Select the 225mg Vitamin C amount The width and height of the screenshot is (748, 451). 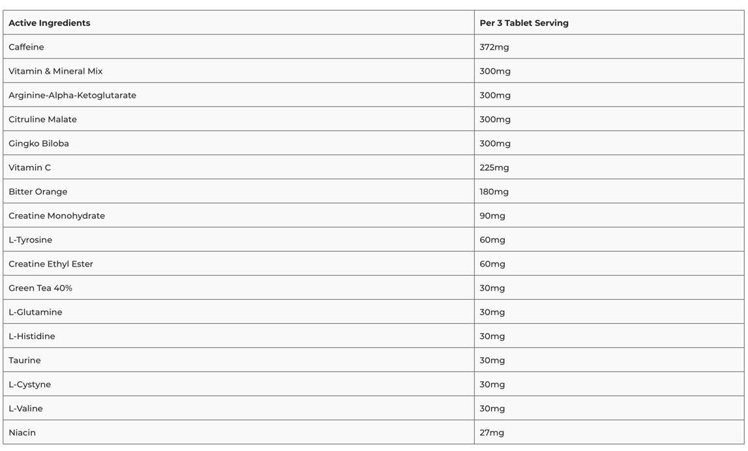[x=609, y=167]
